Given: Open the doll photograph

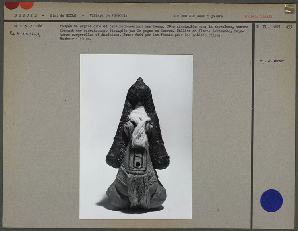Looking at the screenshot, I should (136, 136).
